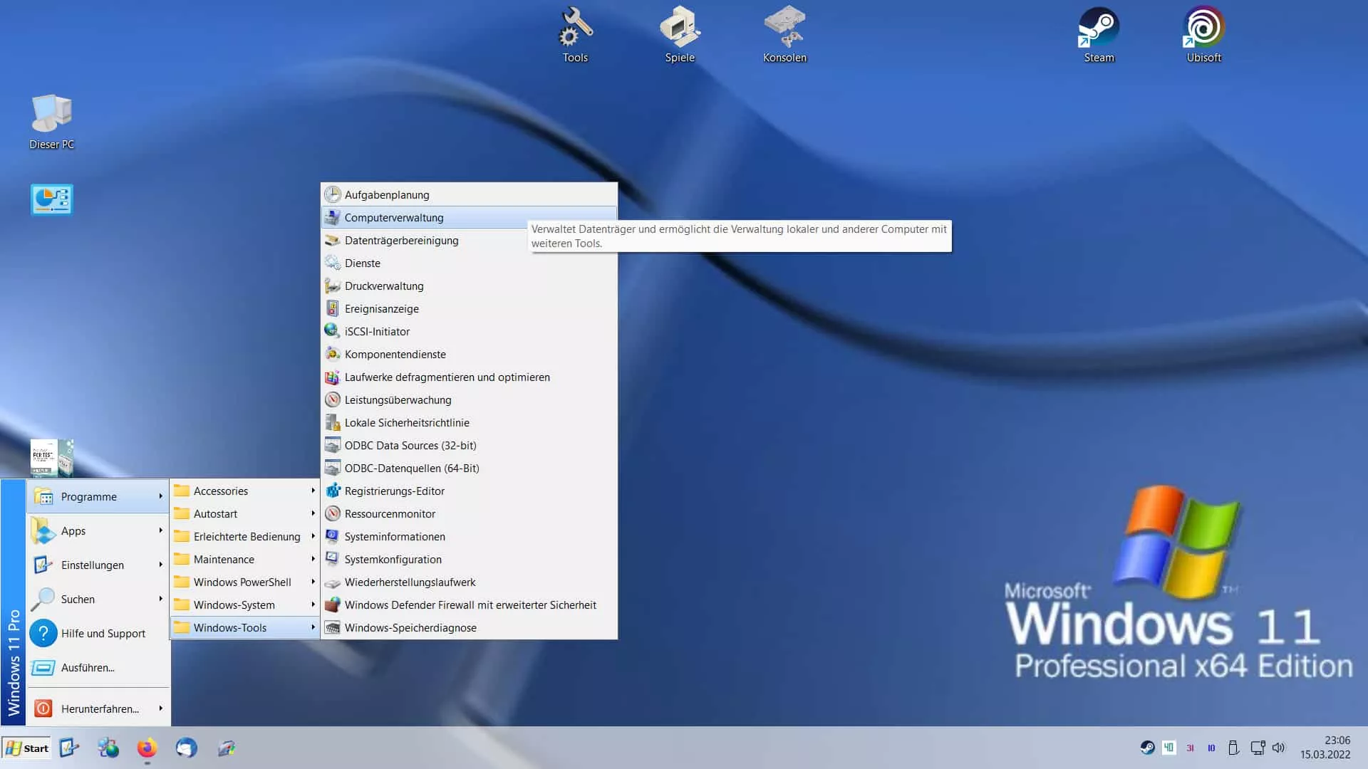Open Ereignisanzeige
Screen dimensions: 1368x769
(x=469, y=308)
